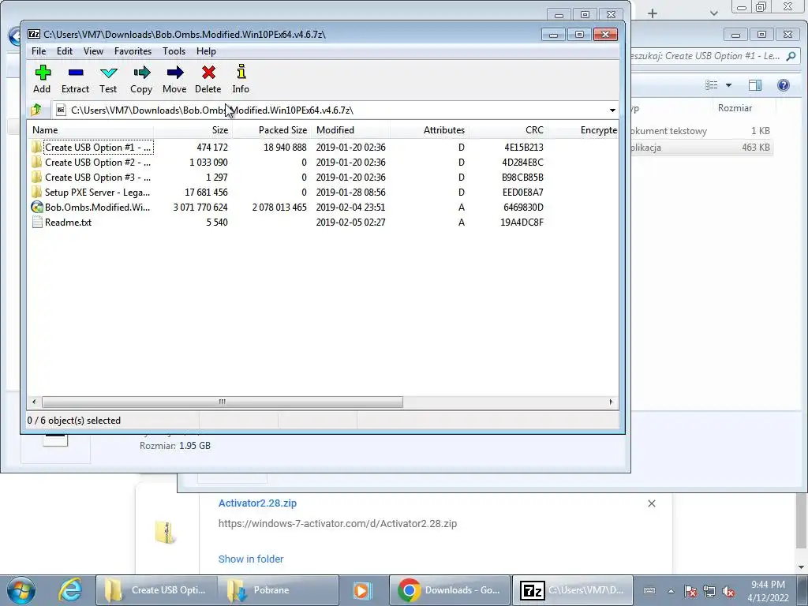This screenshot has height=606, width=808.
Task: Launch Internet Explorer from taskbar
Action: click(x=70, y=589)
